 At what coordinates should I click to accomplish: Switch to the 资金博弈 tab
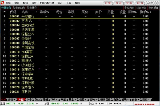tap(32, 8)
